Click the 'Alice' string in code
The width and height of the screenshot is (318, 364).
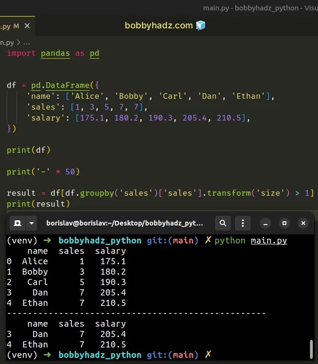[87, 96]
